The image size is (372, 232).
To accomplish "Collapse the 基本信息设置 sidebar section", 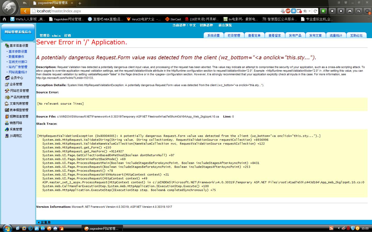I will click(19, 46).
